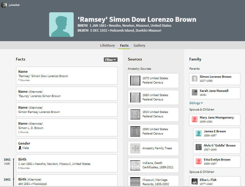
Task: Open Sarah Jane Maxwell's profile
Action: coord(215,93)
